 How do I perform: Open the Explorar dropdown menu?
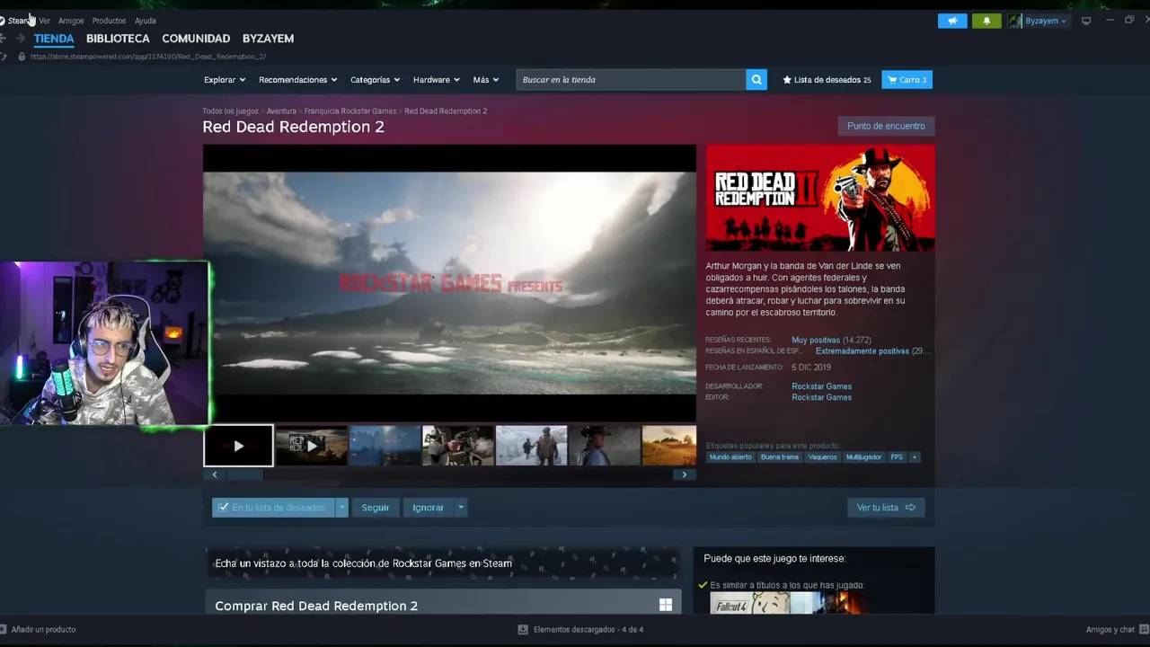point(225,80)
